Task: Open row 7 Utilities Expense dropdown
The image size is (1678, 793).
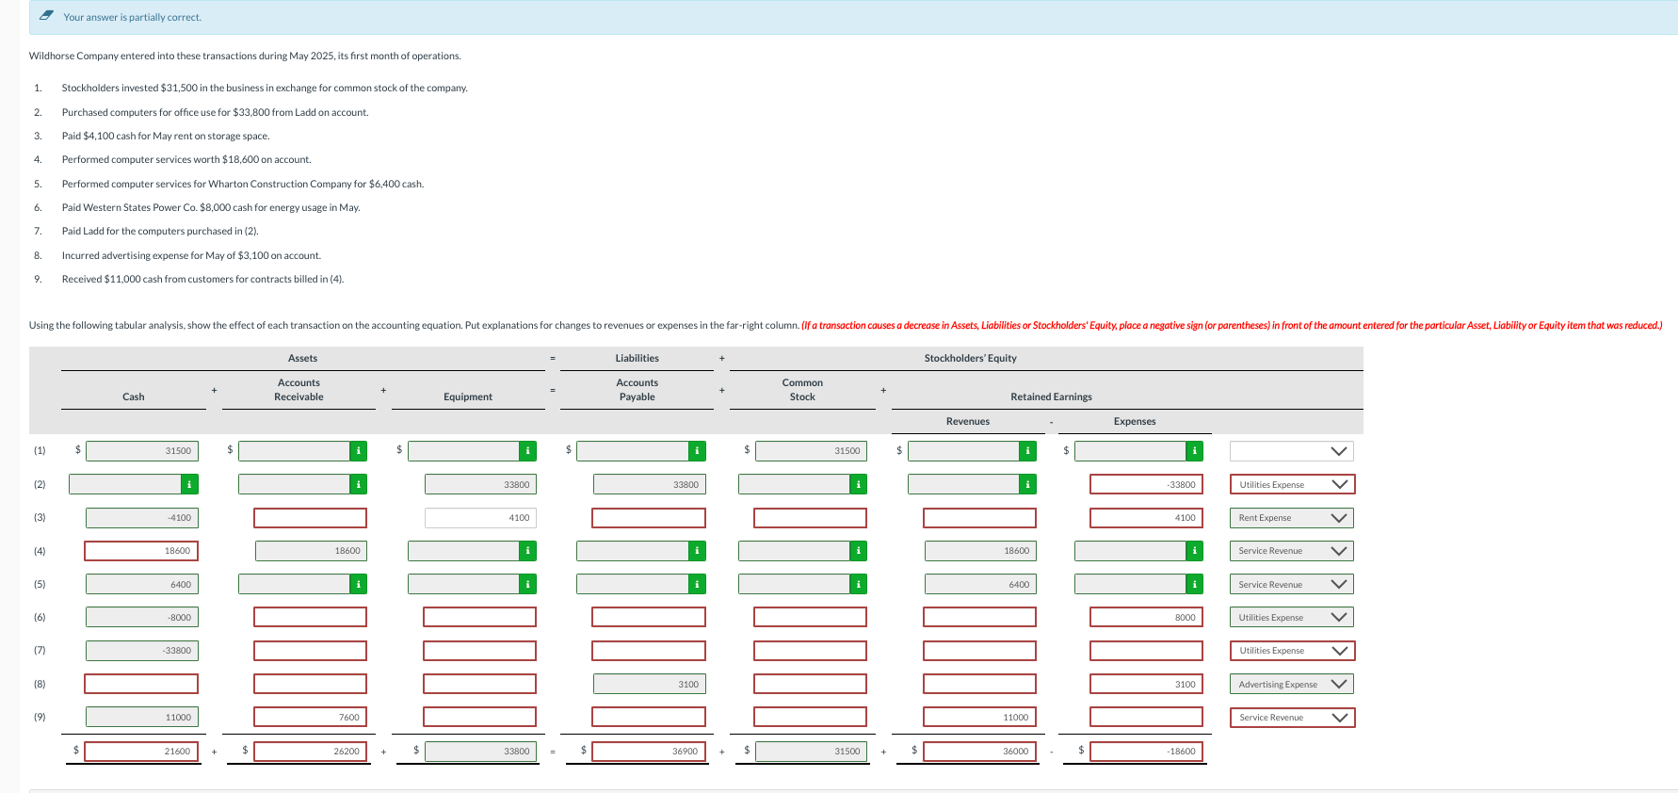Action: click(x=1292, y=651)
